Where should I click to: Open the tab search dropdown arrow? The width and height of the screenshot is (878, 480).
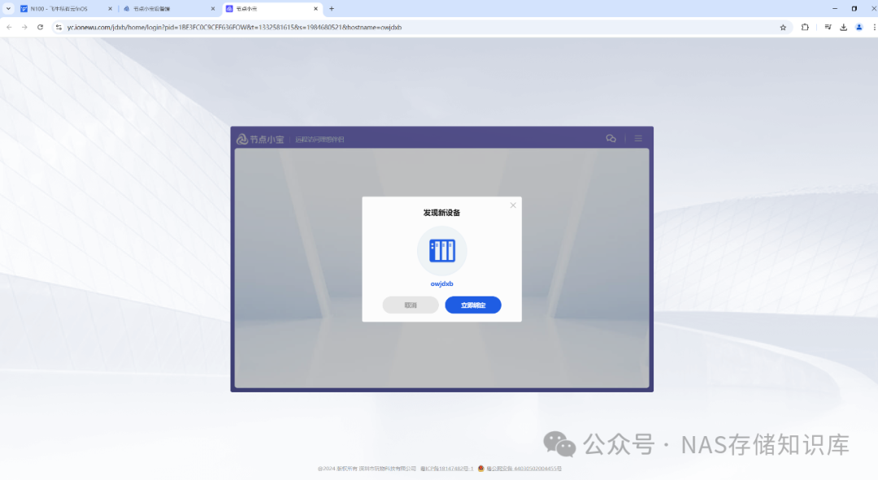(8, 9)
